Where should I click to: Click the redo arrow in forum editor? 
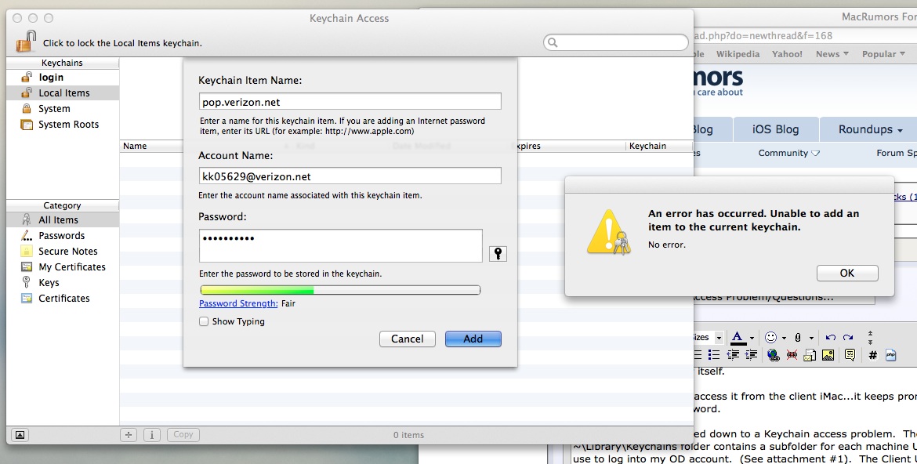coord(848,338)
